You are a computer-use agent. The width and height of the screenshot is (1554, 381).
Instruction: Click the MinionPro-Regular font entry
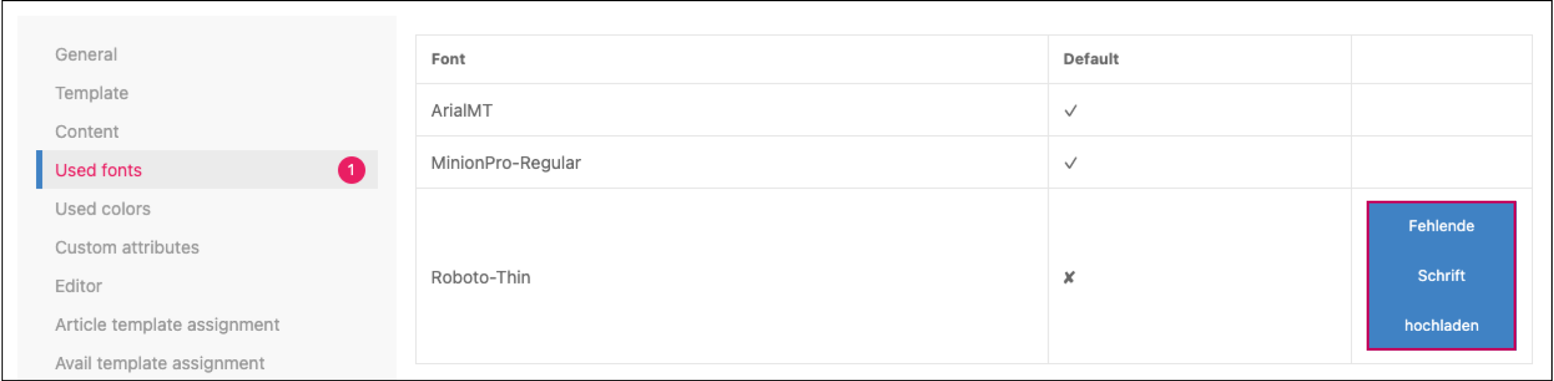(505, 163)
